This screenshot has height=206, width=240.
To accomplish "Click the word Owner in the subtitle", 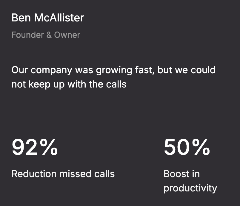I will pyautogui.click(x=67, y=35).
